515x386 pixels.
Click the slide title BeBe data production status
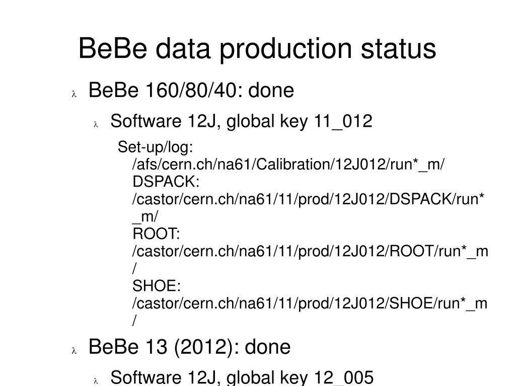pyautogui.click(x=257, y=49)
